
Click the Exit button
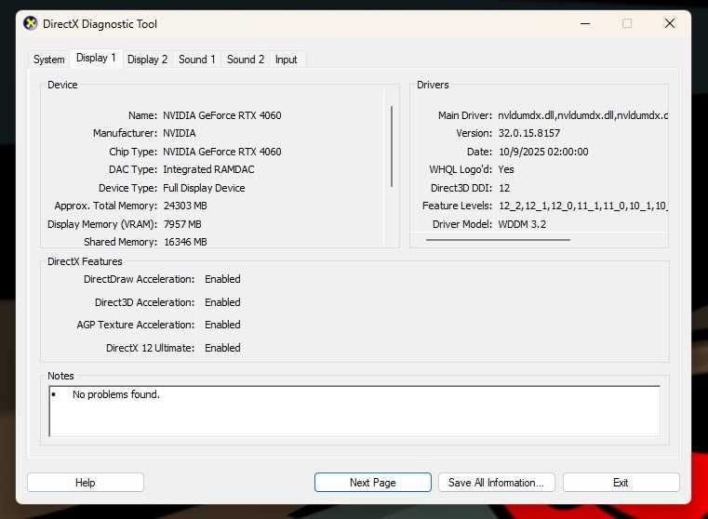(621, 483)
